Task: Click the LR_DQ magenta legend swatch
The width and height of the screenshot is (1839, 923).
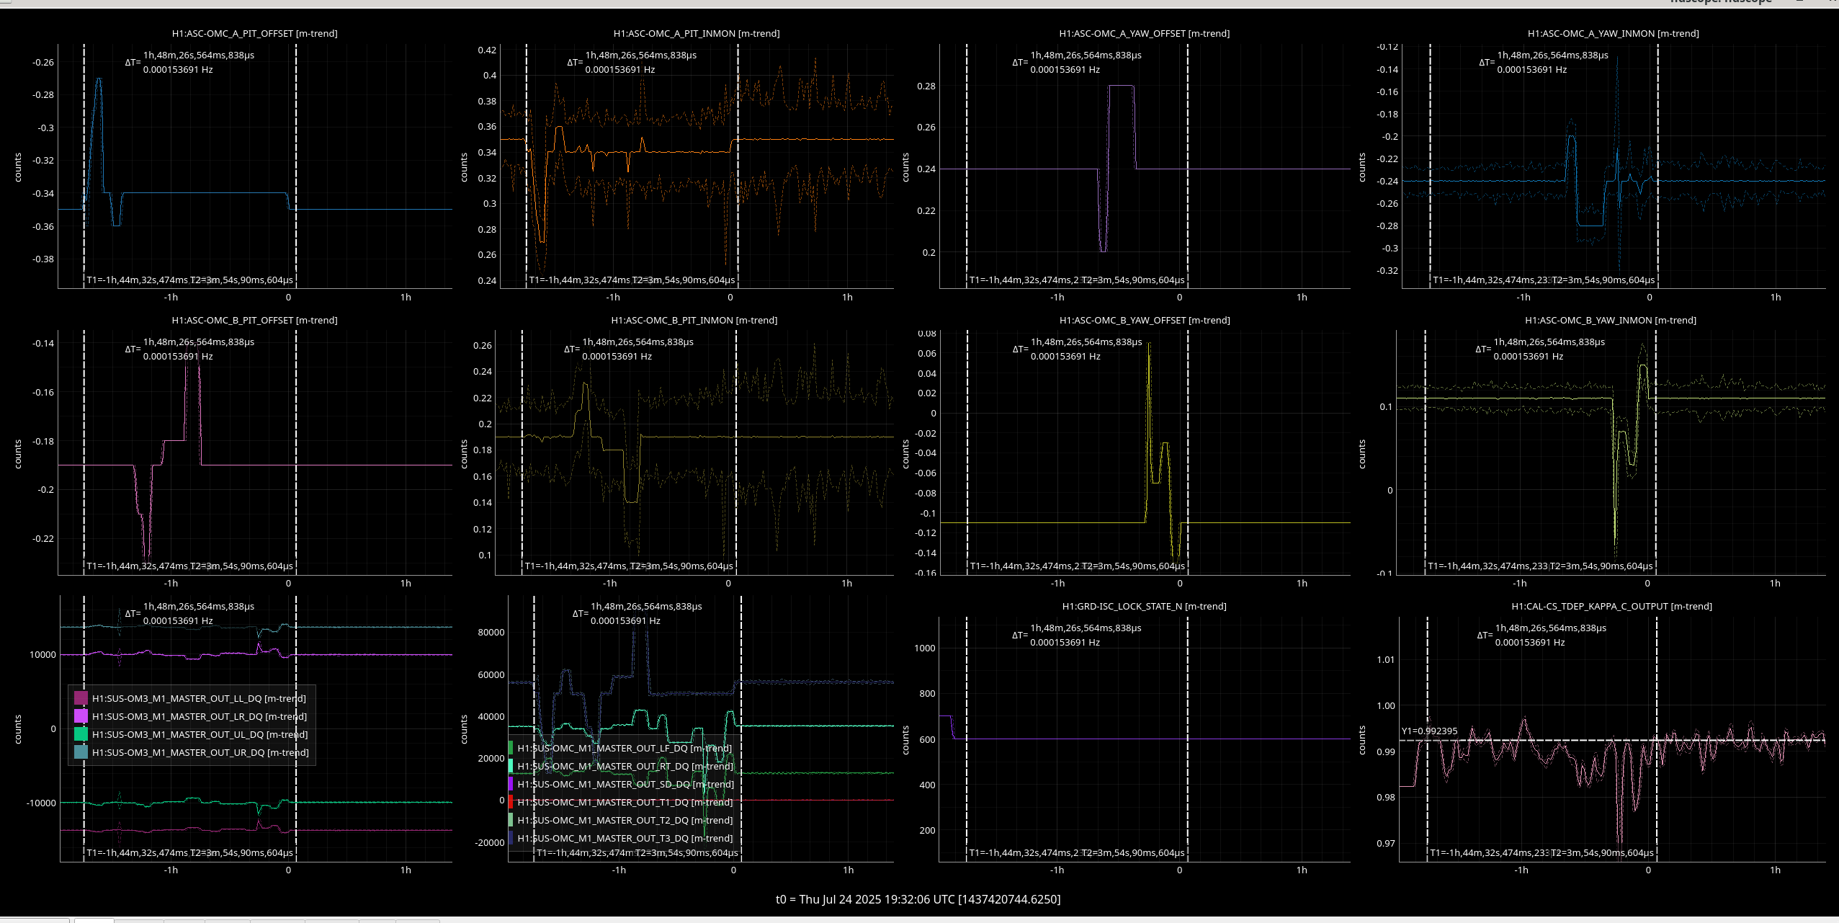Action: (x=81, y=716)
